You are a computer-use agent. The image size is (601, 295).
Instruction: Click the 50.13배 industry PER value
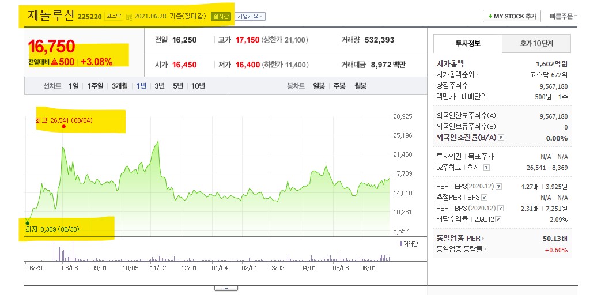[x=555, y=239]
